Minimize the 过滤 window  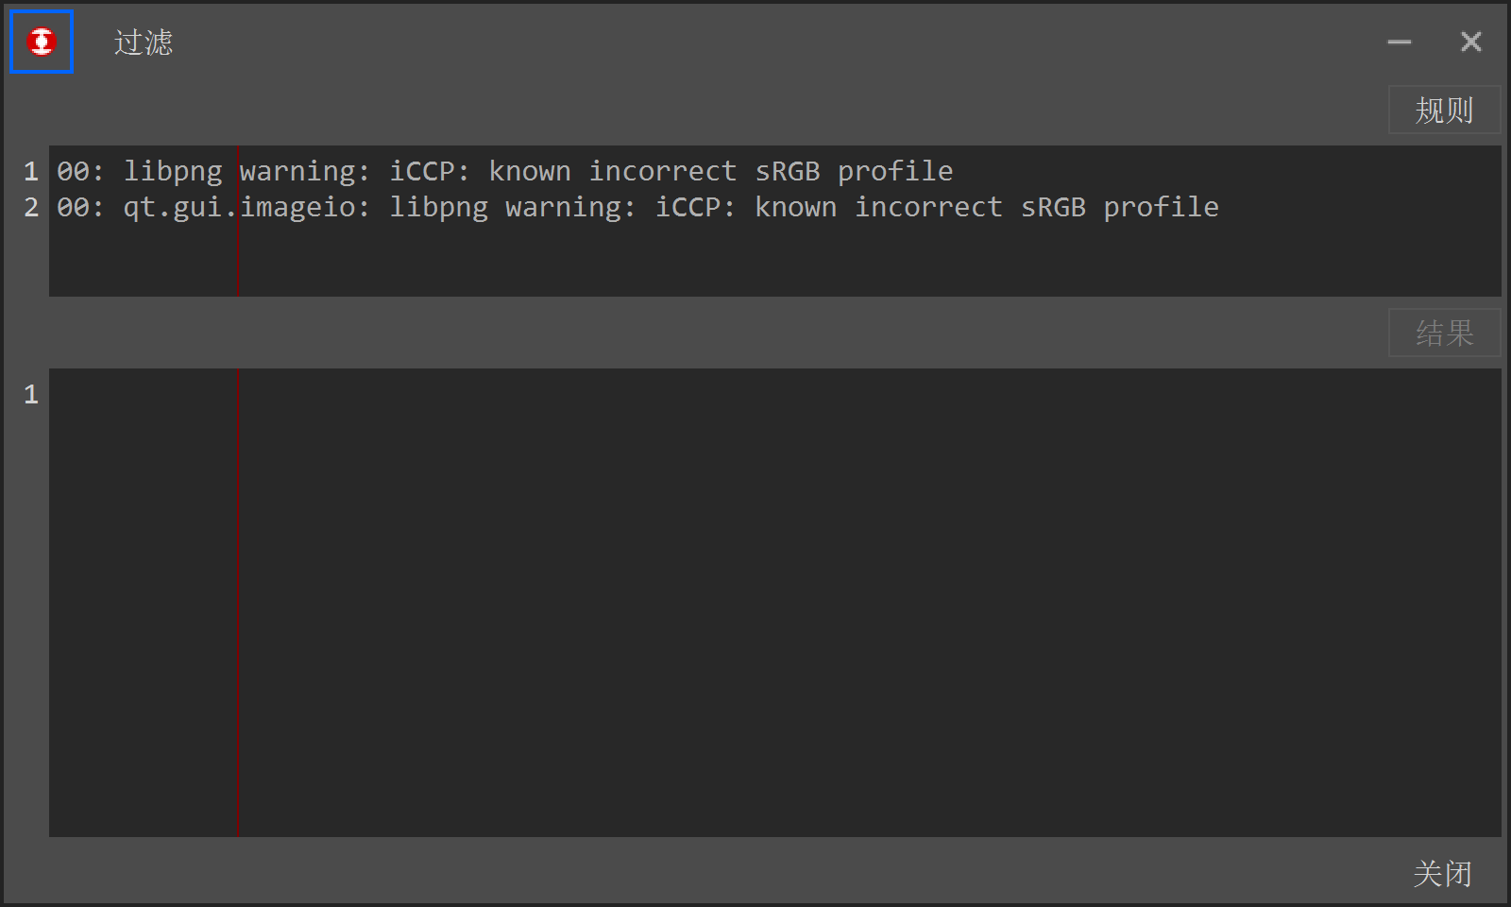click(x=1399, y=42)
